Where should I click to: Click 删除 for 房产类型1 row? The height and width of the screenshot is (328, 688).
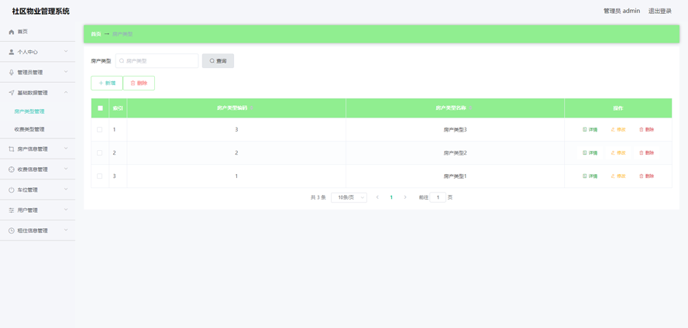point(647,176)
